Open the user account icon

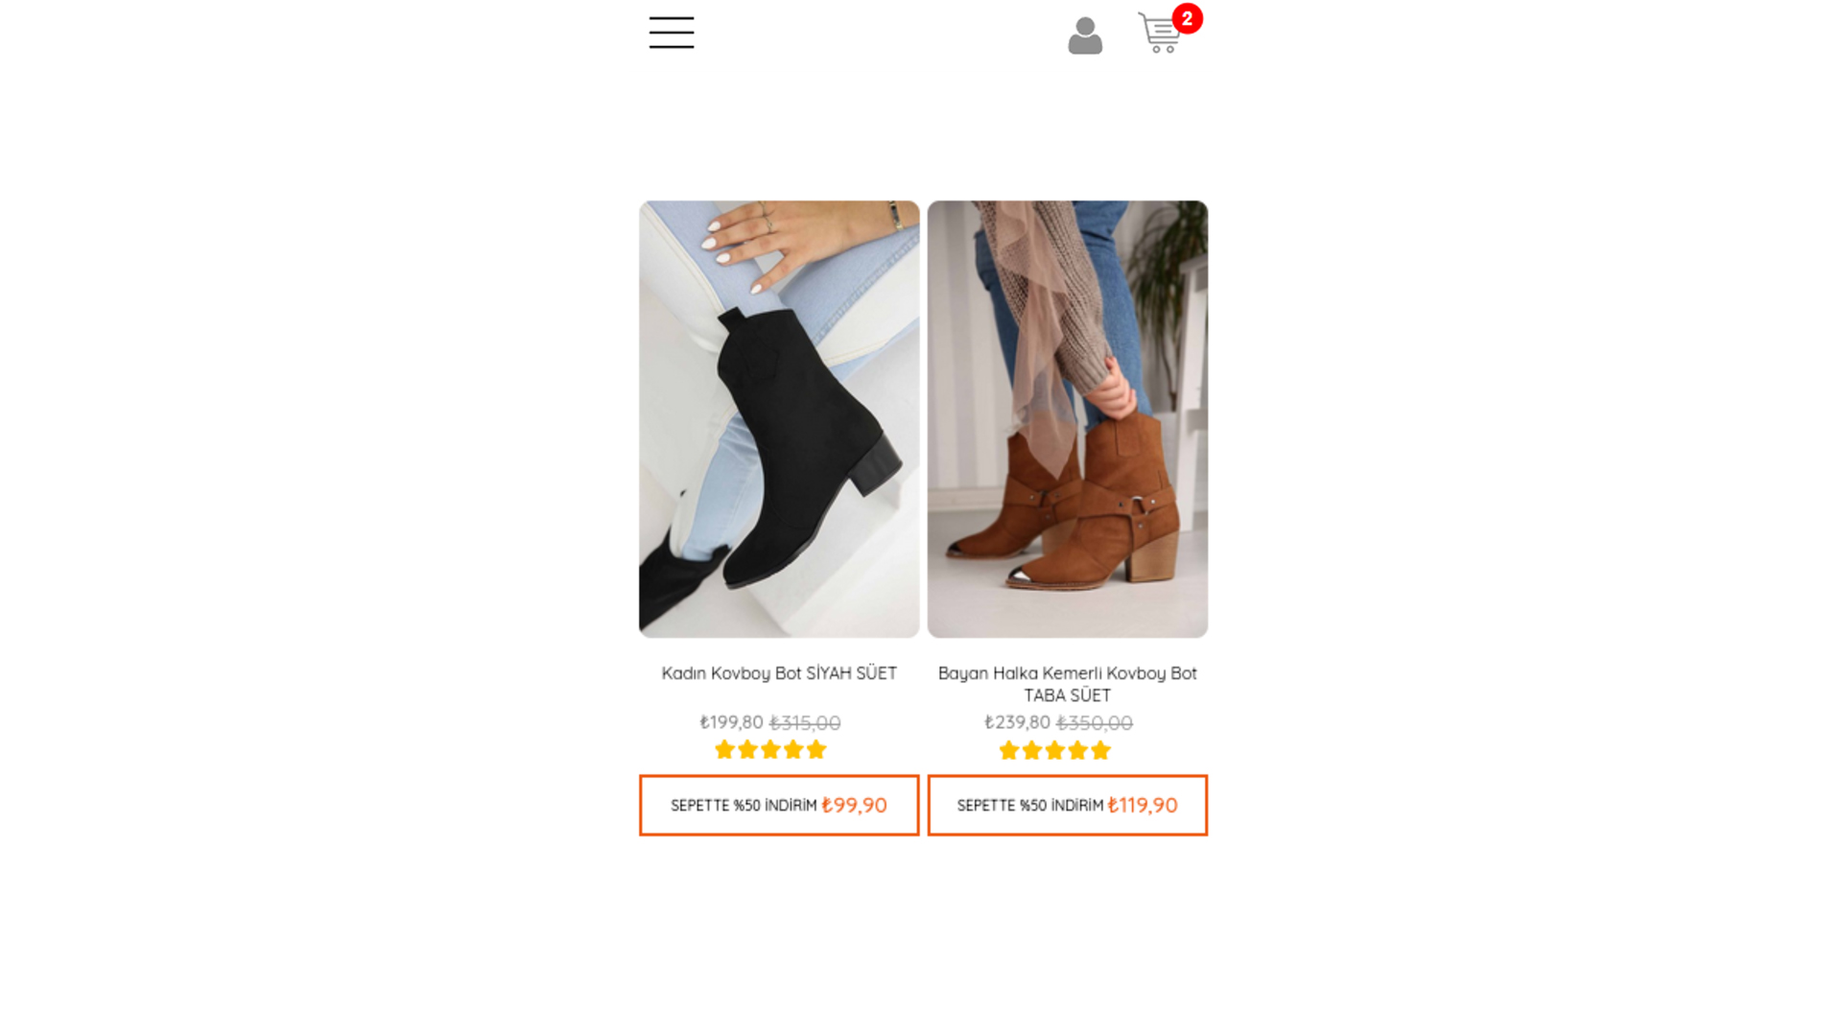click(x=1085, y=35)
